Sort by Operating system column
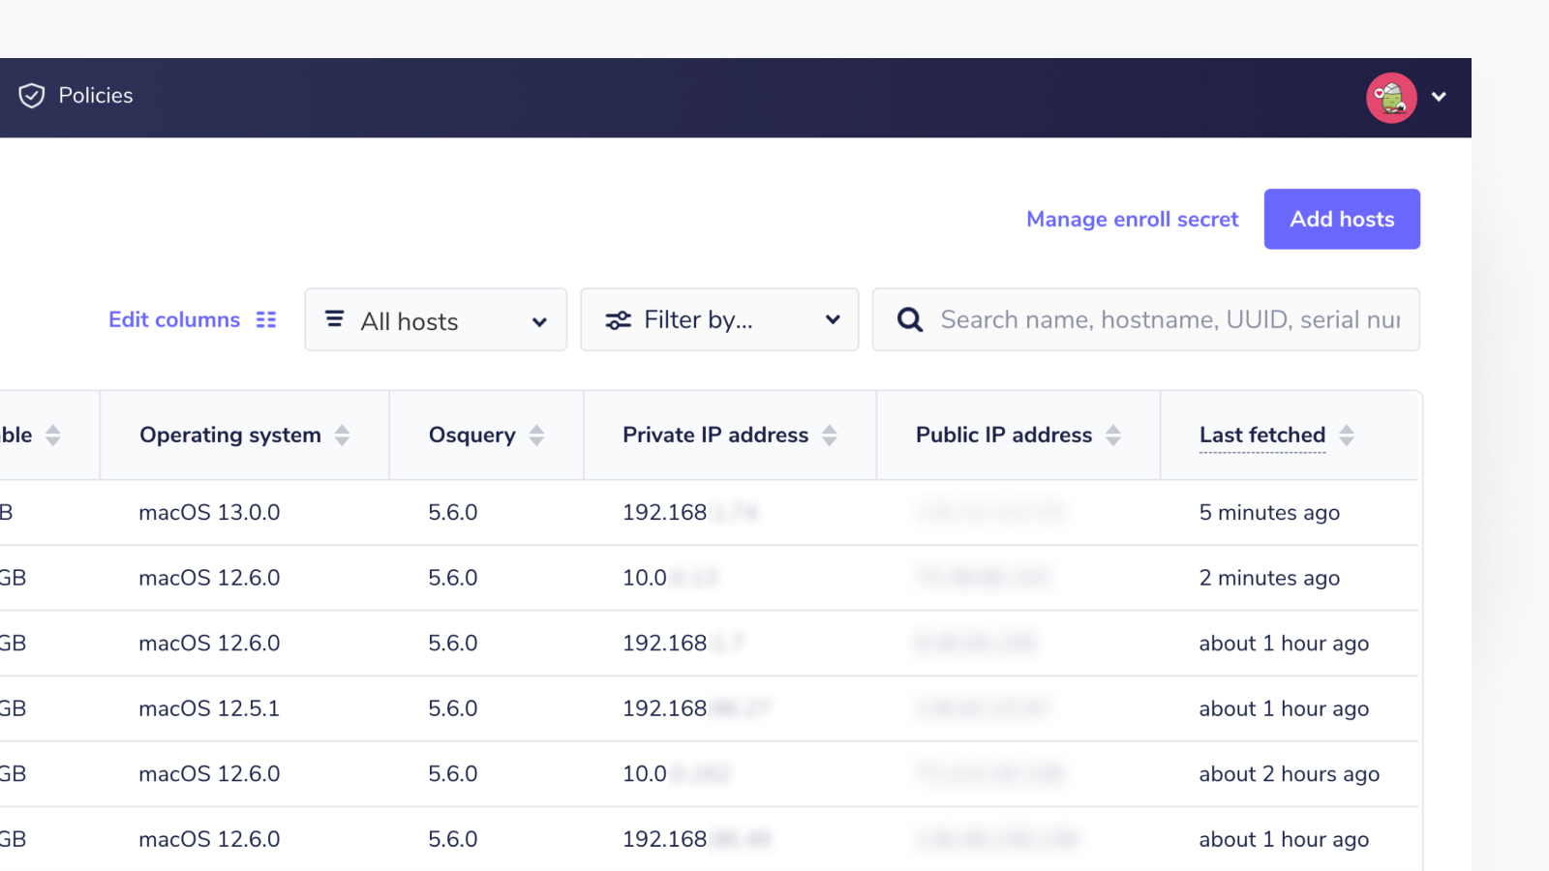This screenshot has width=1549, height=871. point(342,435)
